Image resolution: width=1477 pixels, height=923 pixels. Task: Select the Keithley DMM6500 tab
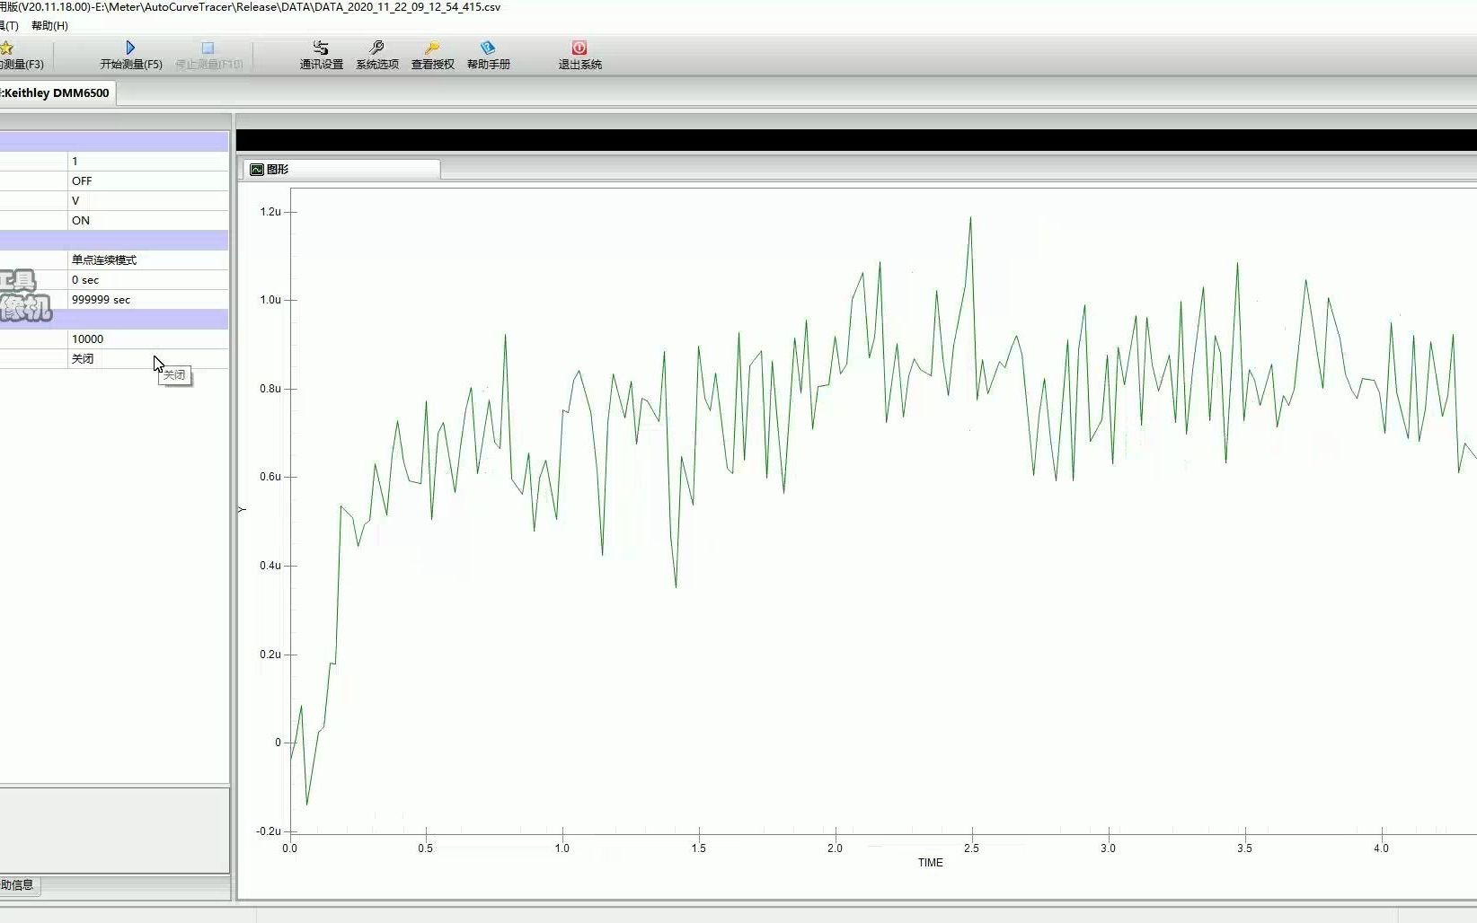coord(57,92)
